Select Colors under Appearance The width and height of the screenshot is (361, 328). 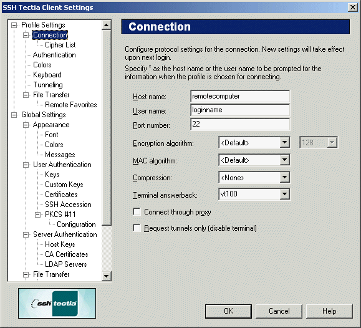coord(54,145)
